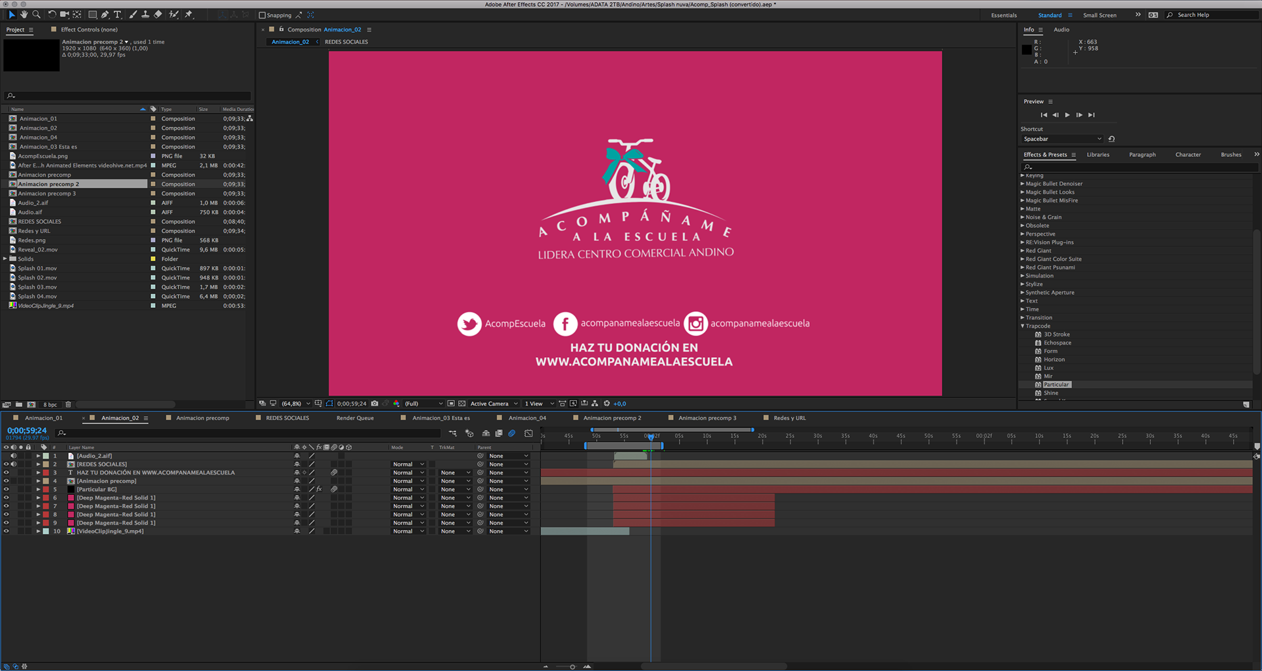Image resolution: width=1262 pixels, height=671 pixels.
Task: Open blending Mode dropdown for Particular BG
Action: pyautogui.click(x=408, y=490)
